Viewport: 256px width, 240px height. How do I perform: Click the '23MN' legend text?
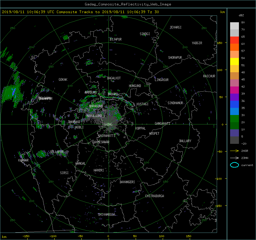pos(245,158)
